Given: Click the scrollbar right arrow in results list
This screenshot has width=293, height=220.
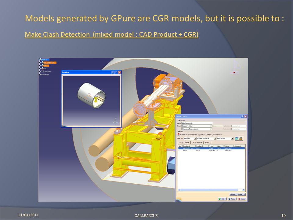Looking at the screenshot, I should pyautogui.click(x=243, y=190).
